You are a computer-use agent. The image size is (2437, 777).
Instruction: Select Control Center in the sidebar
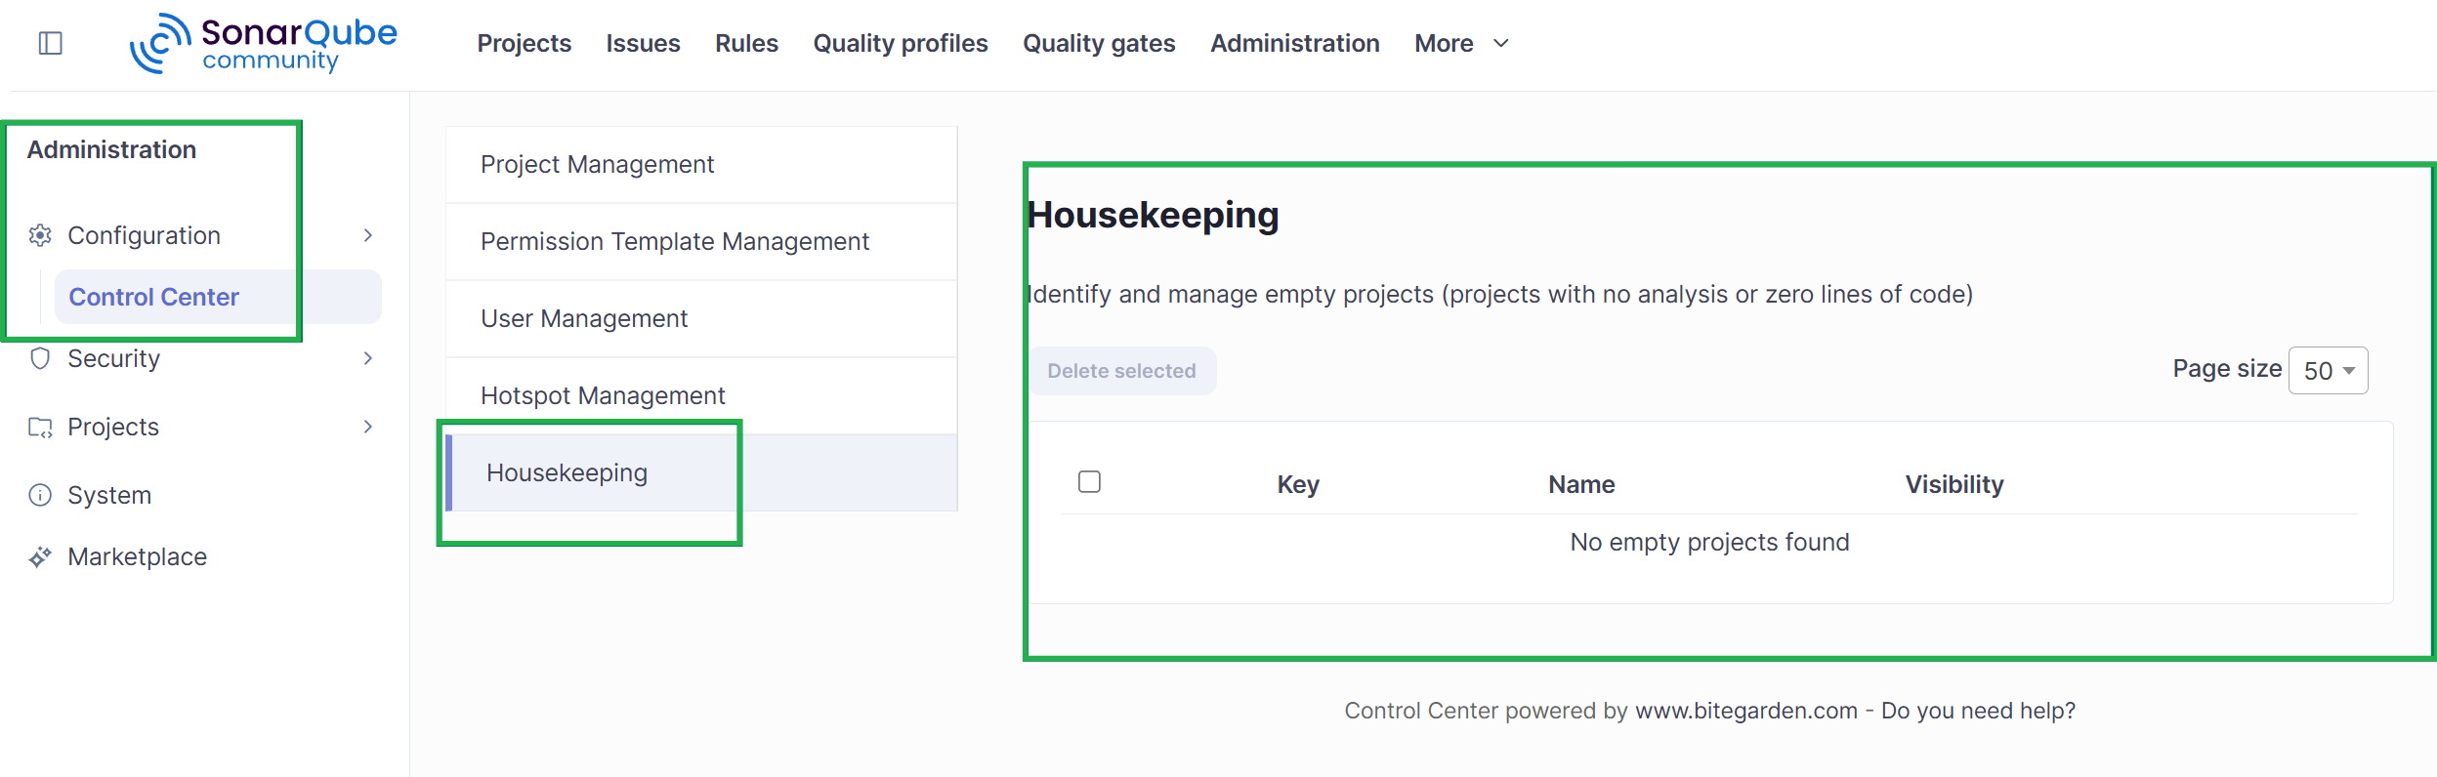pos(153,297)
